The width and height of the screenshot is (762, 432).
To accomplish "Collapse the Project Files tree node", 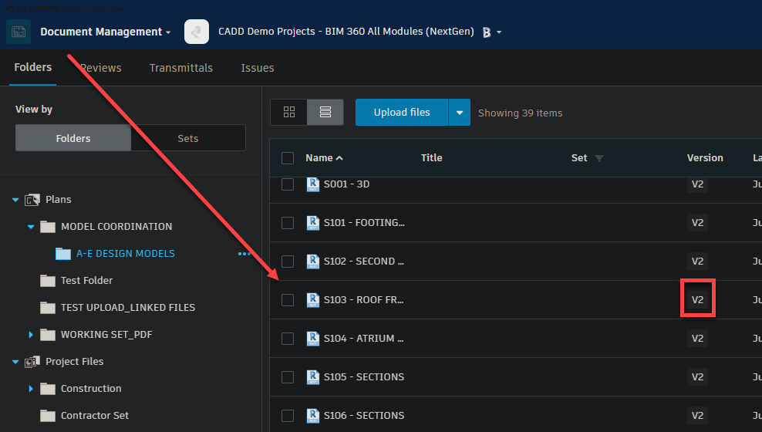I will [15, 362].
